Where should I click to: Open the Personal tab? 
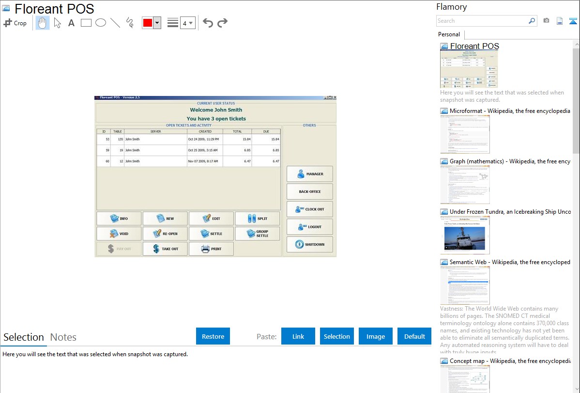tap(449, 34)
